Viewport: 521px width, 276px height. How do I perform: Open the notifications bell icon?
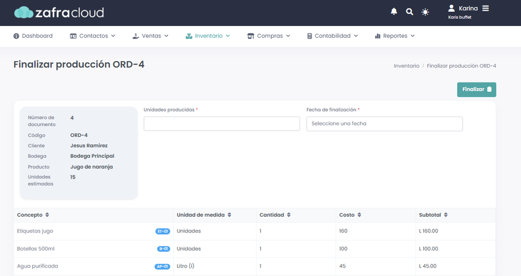[394, 12]
